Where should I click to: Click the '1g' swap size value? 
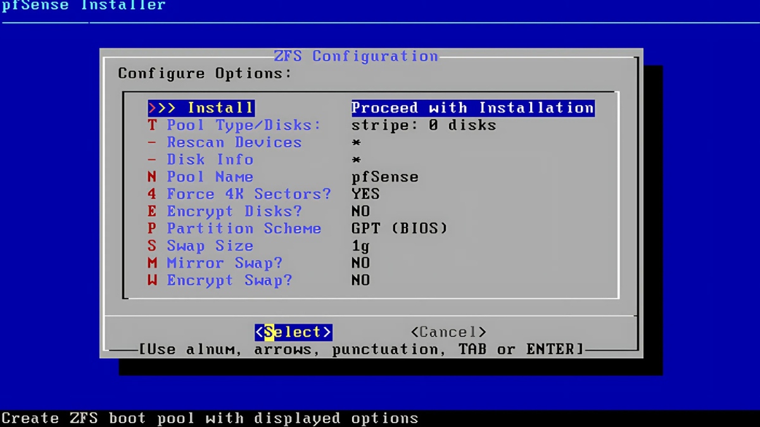pyautogui.click(x=361, y=245)
